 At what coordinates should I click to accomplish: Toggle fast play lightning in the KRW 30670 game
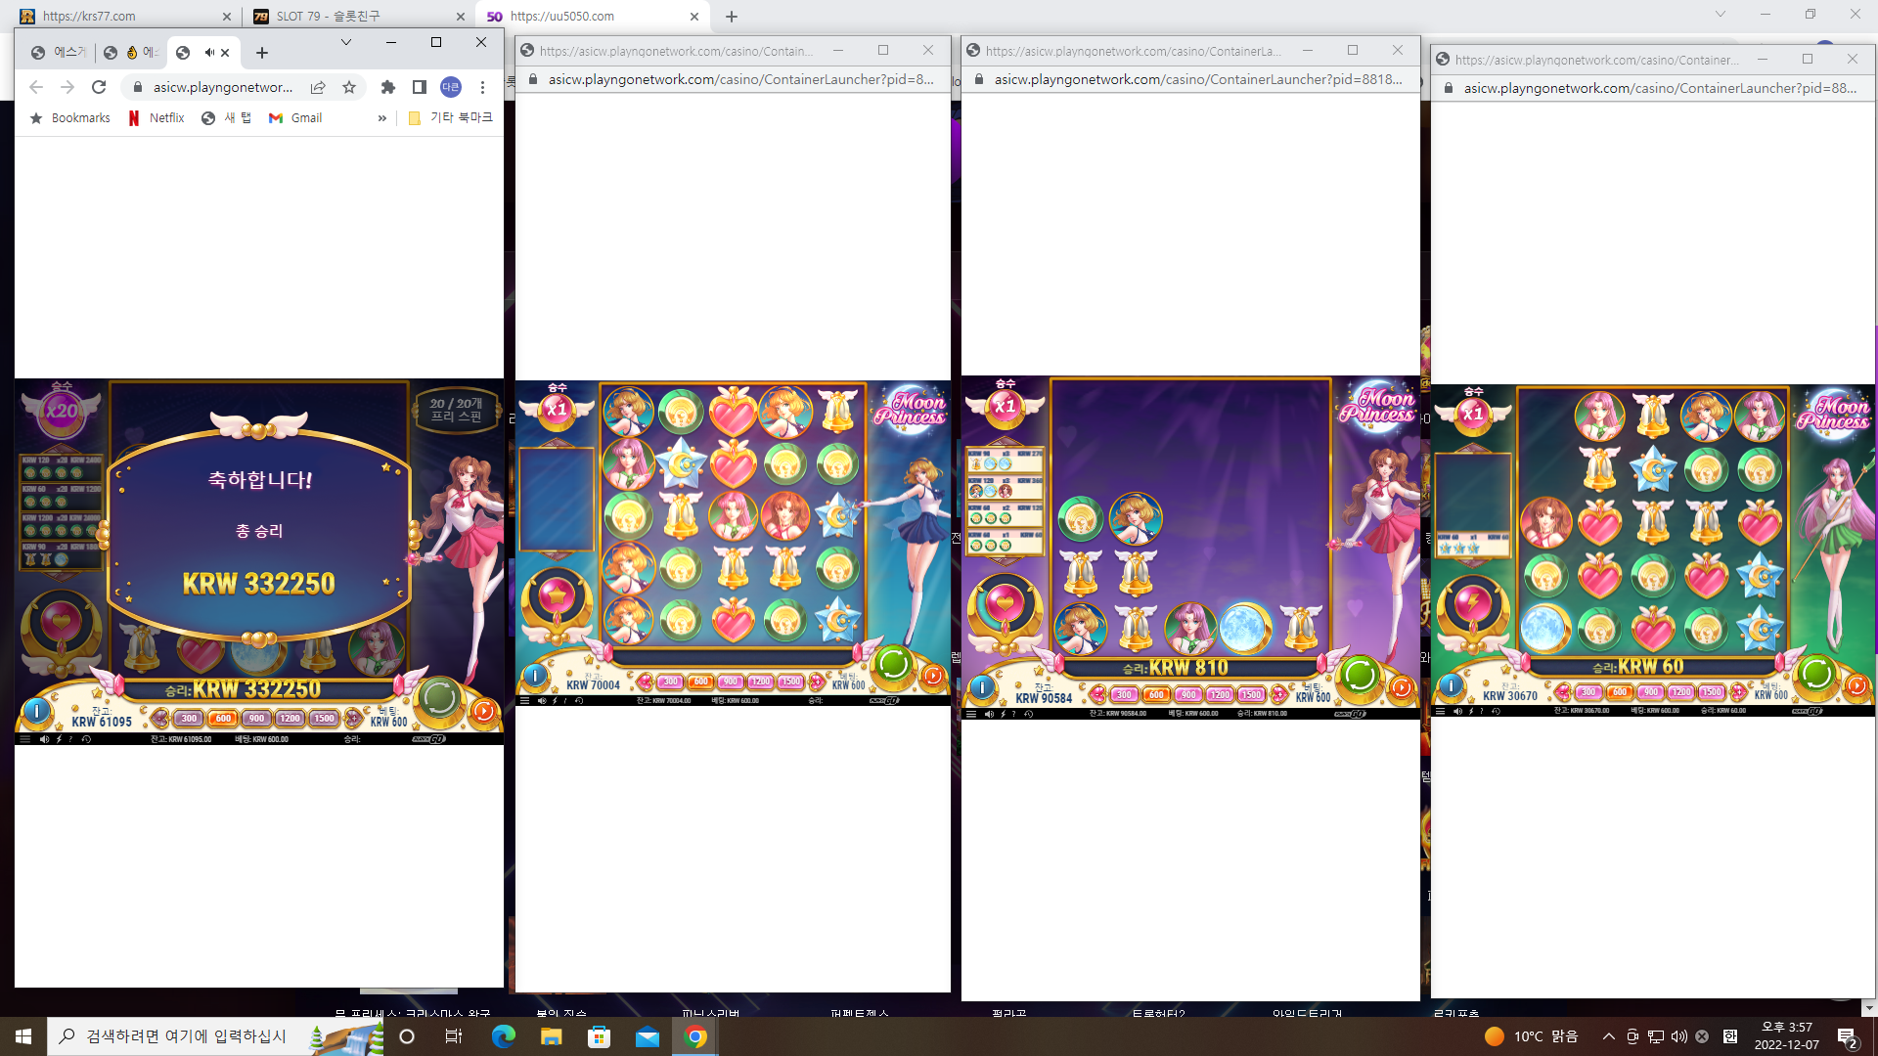click(1471, 711)
